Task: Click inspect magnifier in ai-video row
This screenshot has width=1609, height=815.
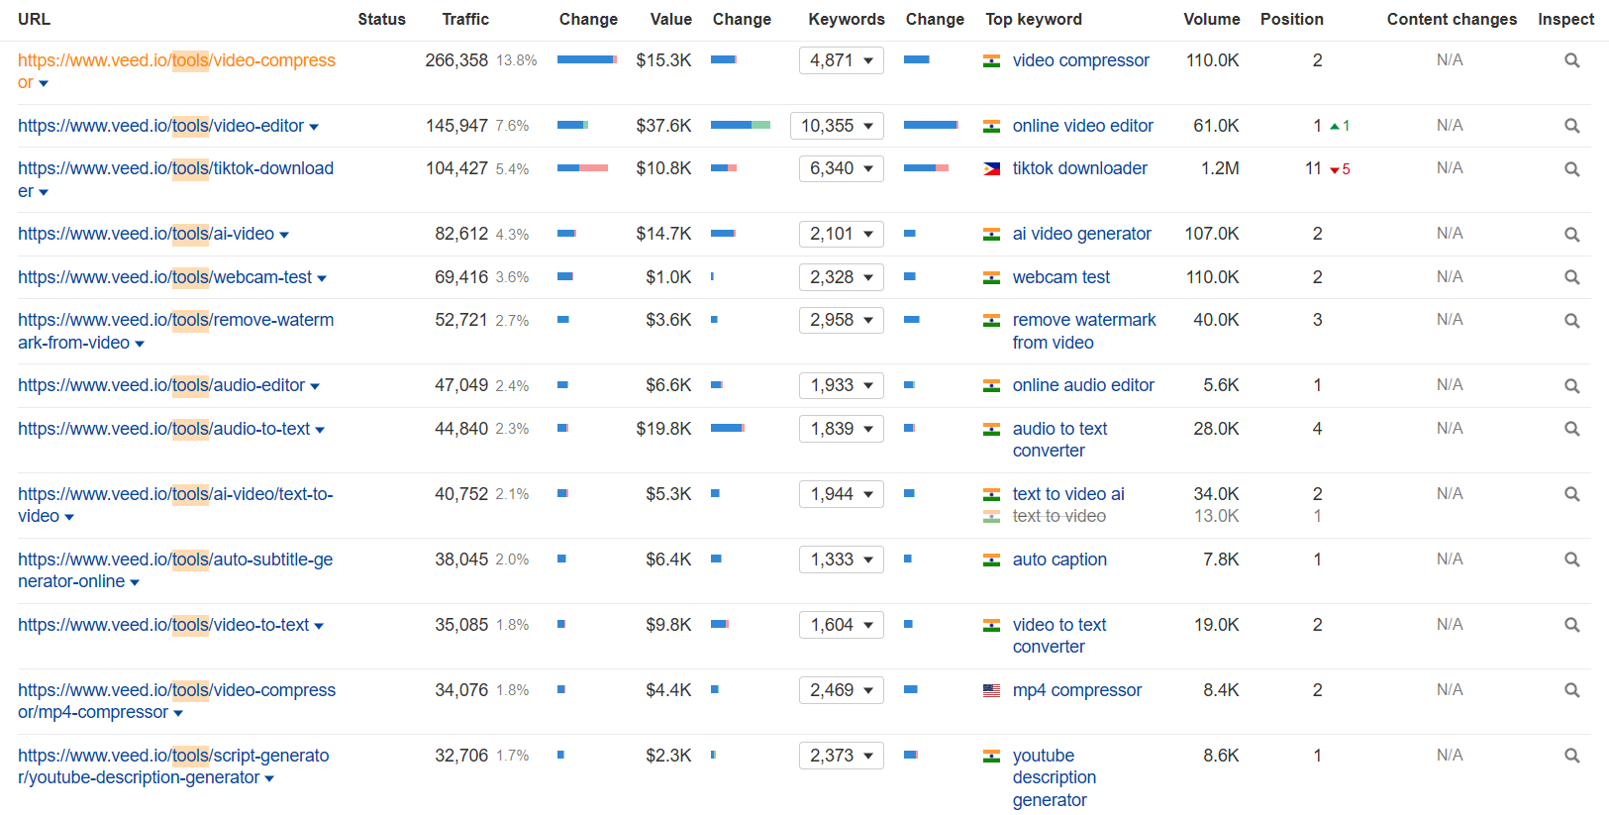Action: click(1571, 235)
